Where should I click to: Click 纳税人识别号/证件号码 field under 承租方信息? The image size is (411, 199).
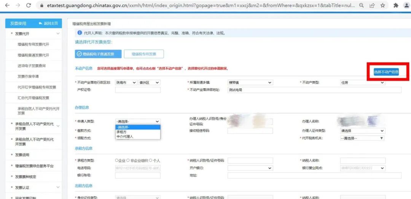tap(250, 161)
